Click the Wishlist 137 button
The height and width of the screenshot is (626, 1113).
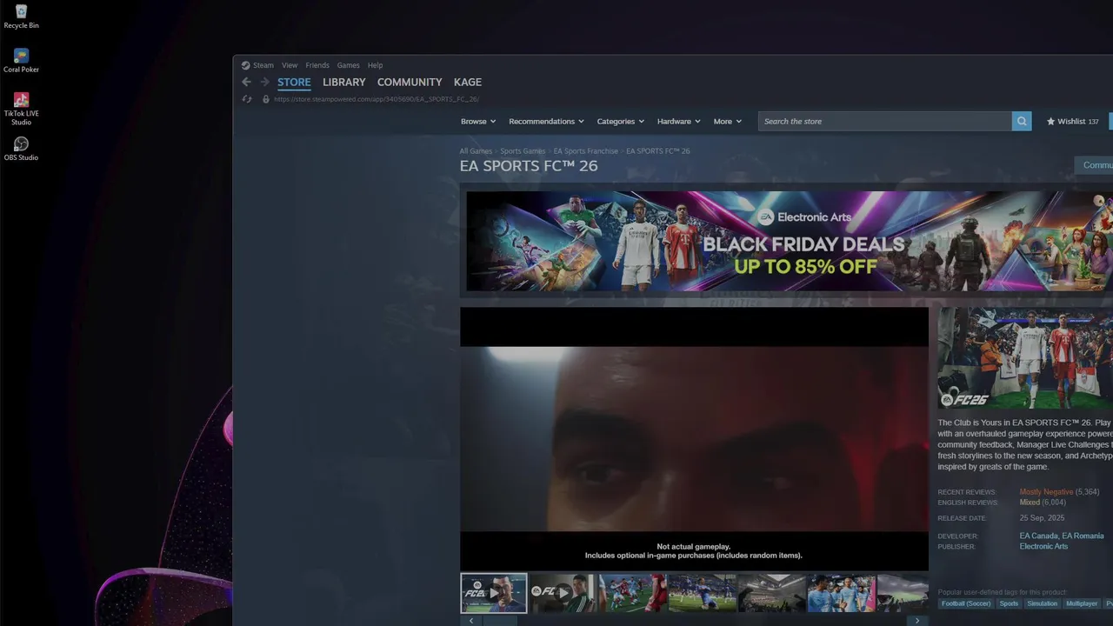(x=1072, y=122)
